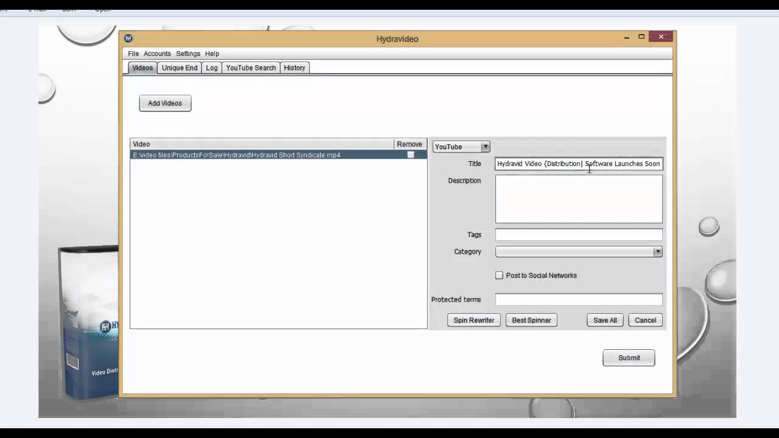Viewport: 779px width, 438px height.
Task: Click the Submit button
Action: [x=629, y=358]
